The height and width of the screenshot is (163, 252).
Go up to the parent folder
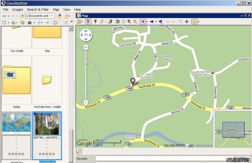[22, 16]
